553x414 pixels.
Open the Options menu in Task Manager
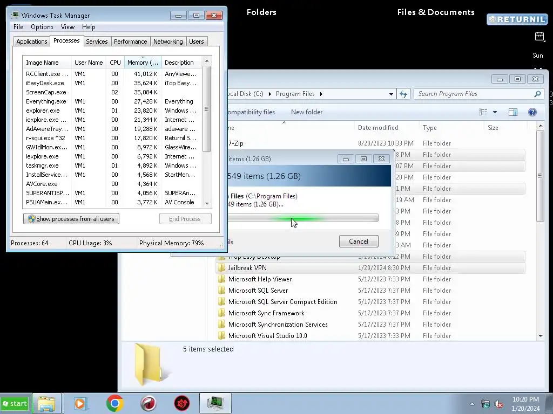click(x=42, y=27)
